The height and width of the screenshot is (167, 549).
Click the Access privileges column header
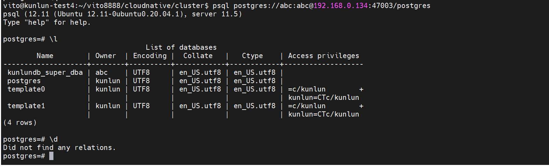[x=323, y=56]
